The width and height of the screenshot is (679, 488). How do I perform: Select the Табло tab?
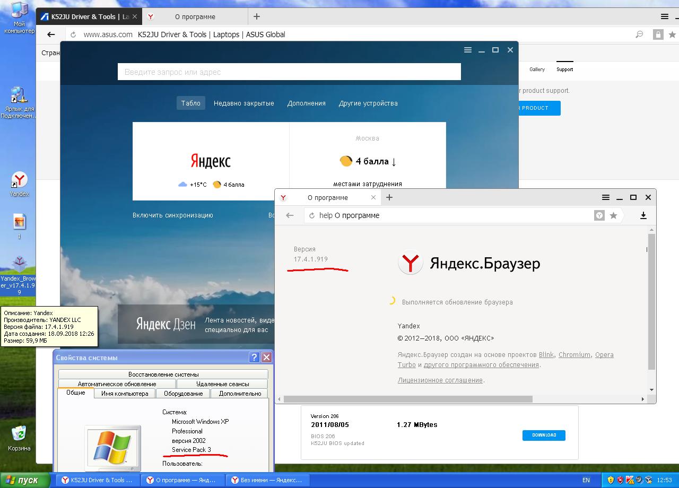(x=191, y=103)
